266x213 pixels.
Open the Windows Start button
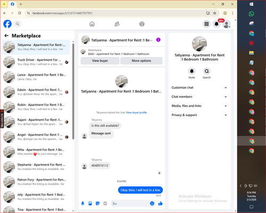coord(252,4)
